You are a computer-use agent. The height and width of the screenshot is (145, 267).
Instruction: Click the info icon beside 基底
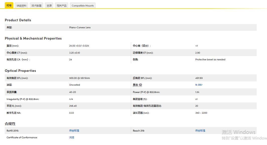point(141,85)
